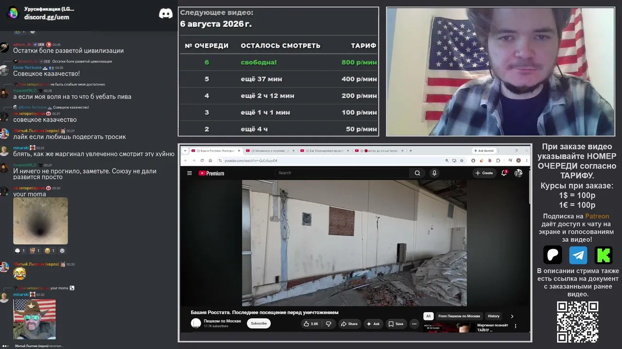Click the Share button
The width and height of the screenshot is (622, 349).
point(349,324)
